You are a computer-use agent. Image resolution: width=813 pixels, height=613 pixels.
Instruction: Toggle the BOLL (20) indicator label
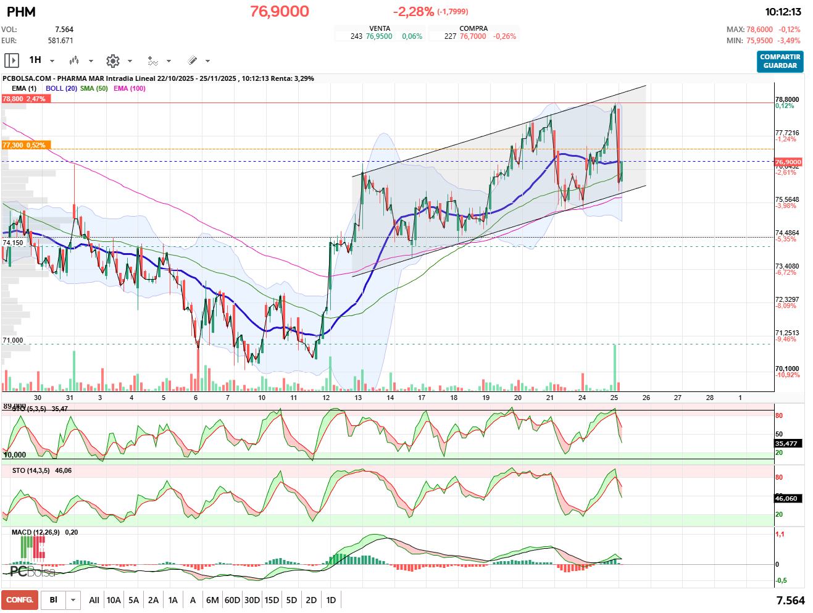coord(61,88)
